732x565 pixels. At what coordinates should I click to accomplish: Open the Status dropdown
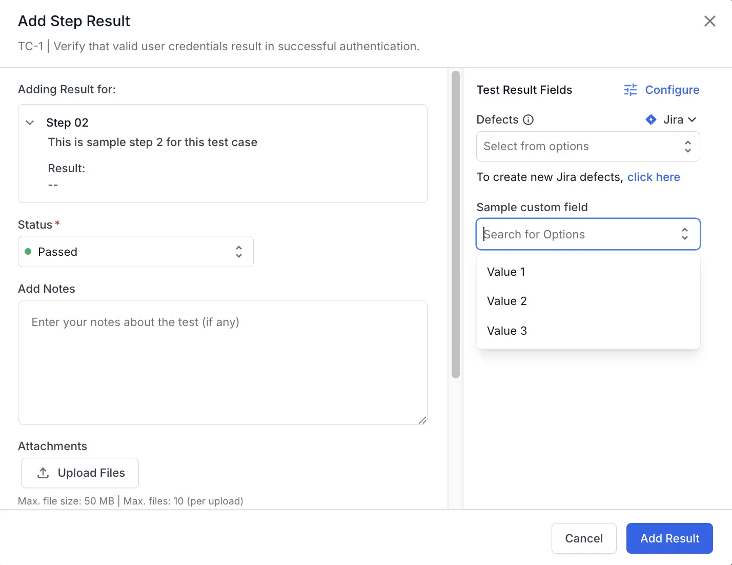click(135, 252)
